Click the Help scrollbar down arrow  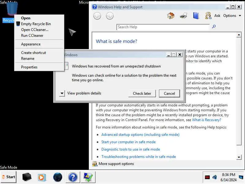coord(239,157)
